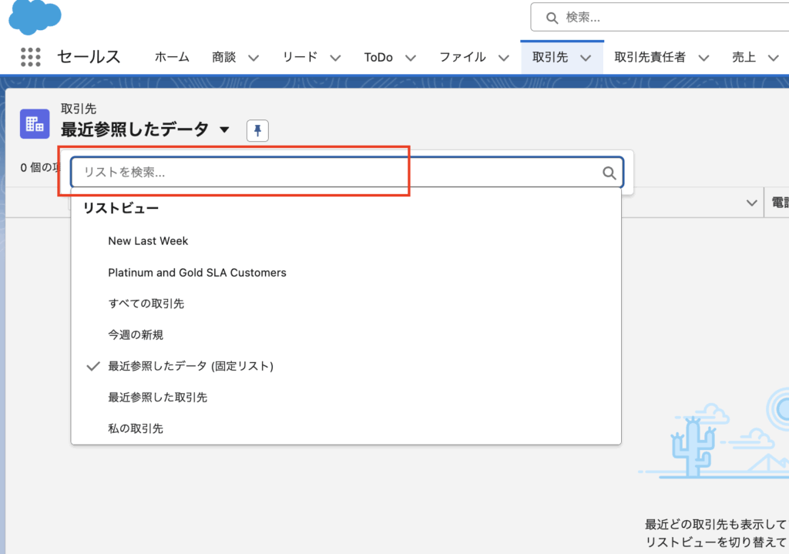
Task: Select Platinum and Gold SLA Customers view
Action: point(196,273)
